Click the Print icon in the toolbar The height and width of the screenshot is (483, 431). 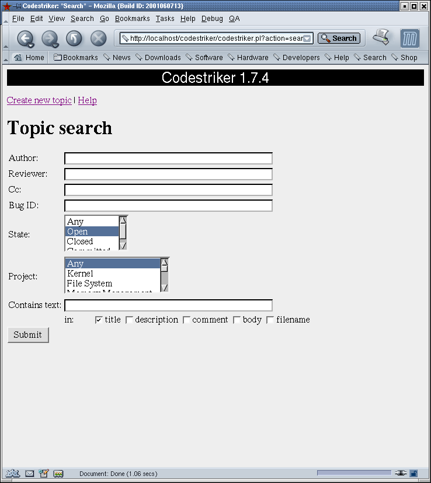point(381,37)
